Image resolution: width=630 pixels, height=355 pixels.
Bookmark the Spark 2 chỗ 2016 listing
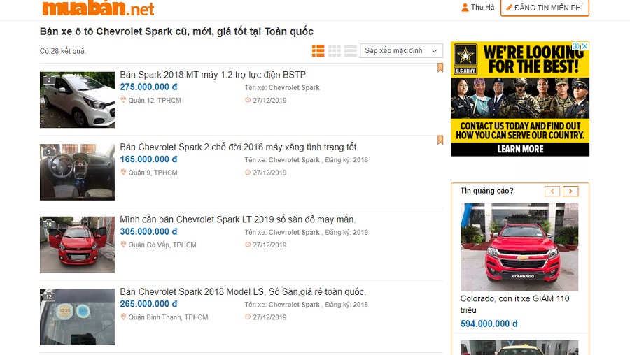pyautogui.click(x=440, y=140)
